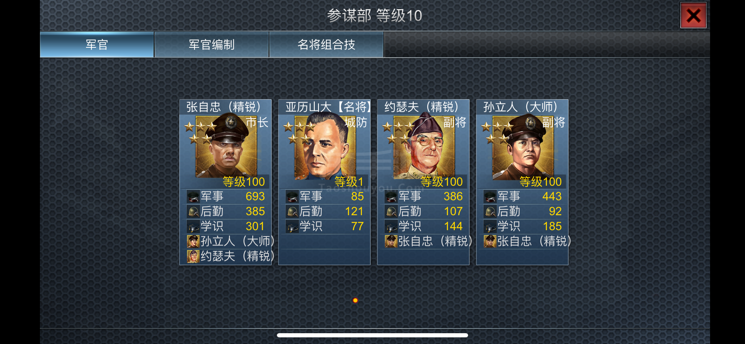
Task: Switch to the 军官编制 tab
Action: (212, 44)
